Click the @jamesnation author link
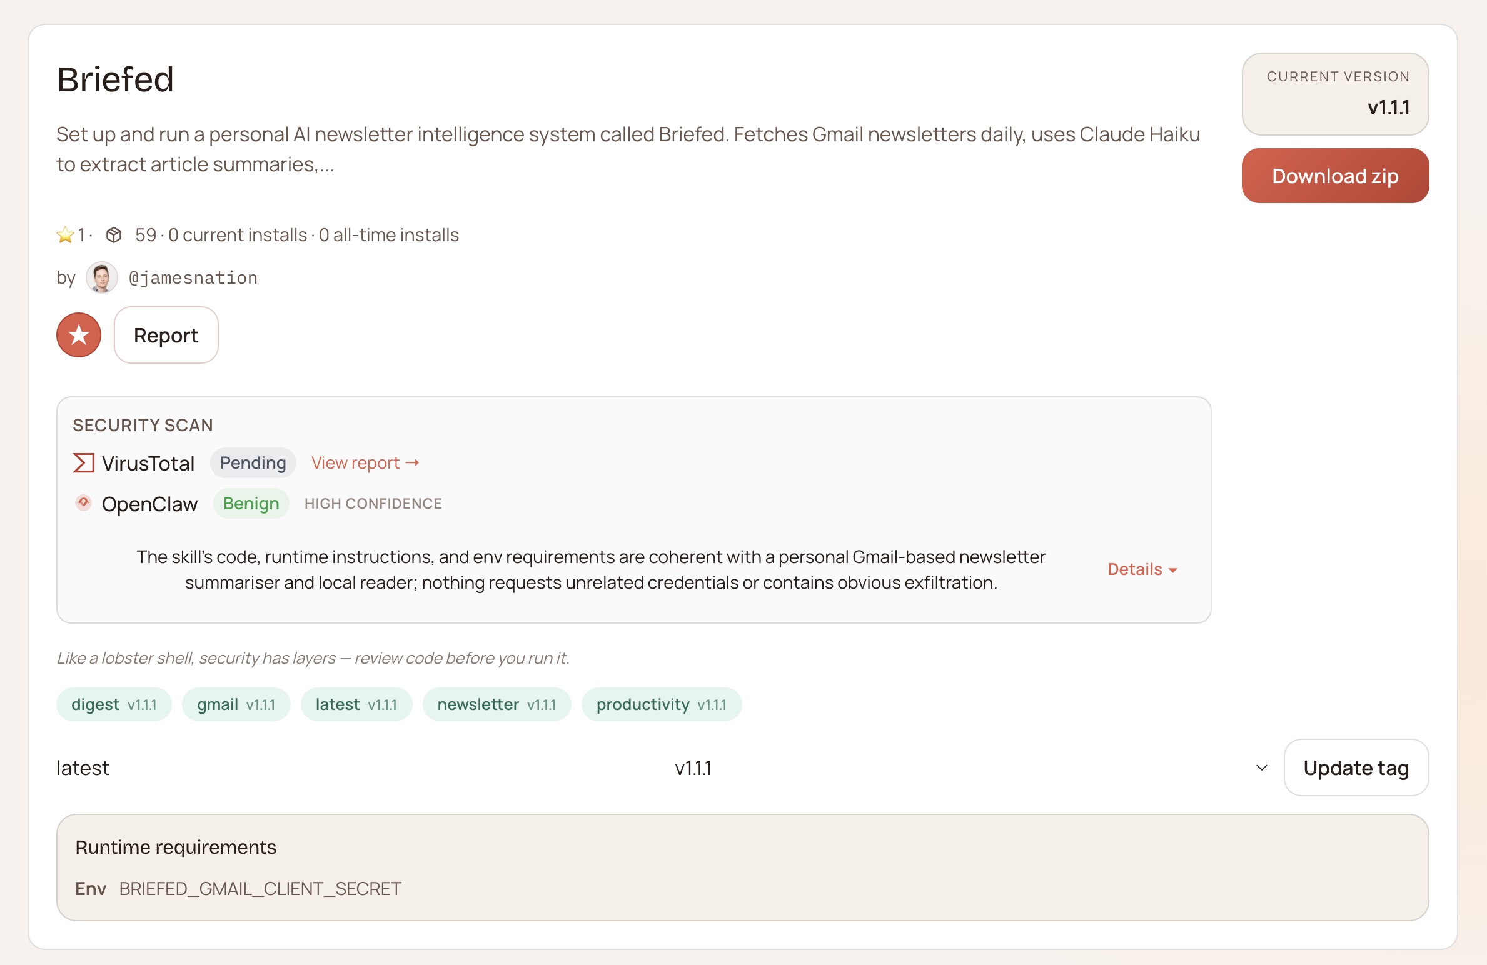This screenshot has height=965, width=1487. coord(193,277)
